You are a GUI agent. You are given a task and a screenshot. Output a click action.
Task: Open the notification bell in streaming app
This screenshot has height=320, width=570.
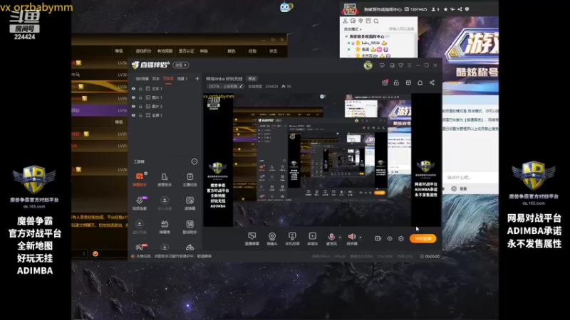(420, 82)
